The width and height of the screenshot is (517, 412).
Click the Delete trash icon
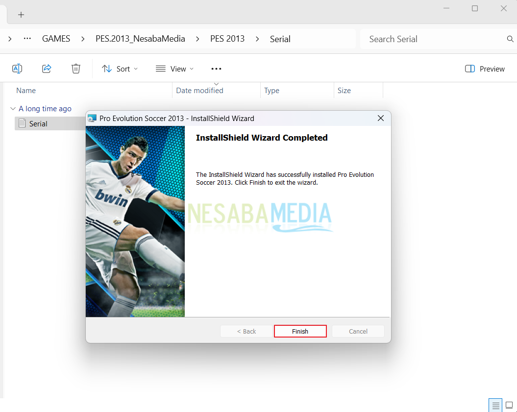coord(76,69)
